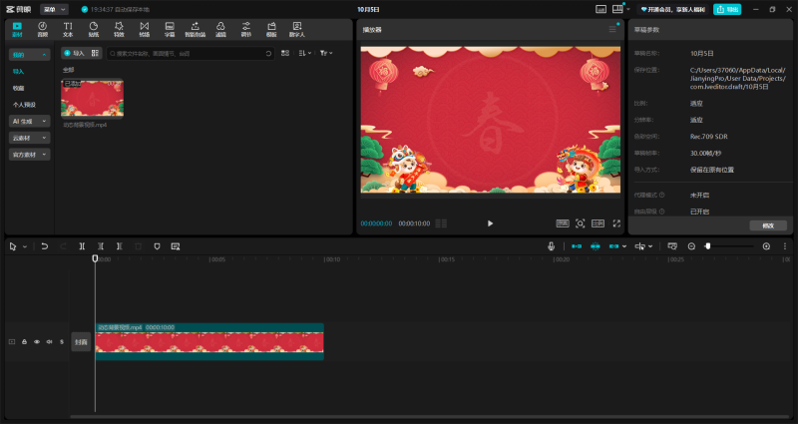
Task: Open the menu dropdown next to app logo
Action: tap(54, 9)
